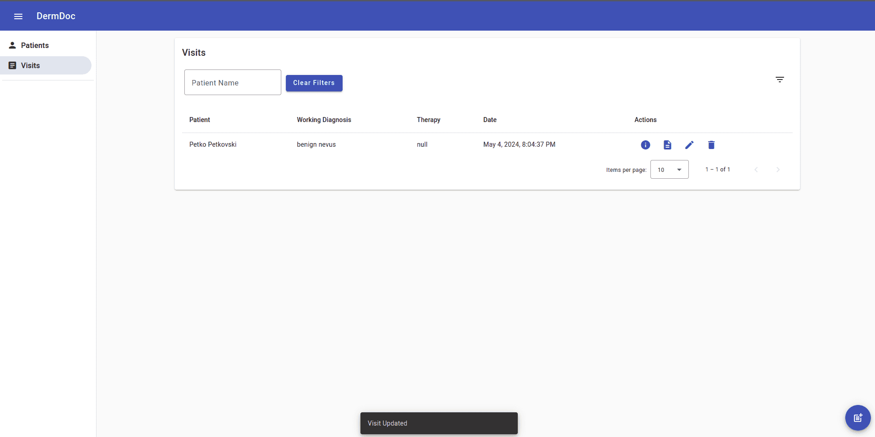Delete Petko Petkovski's visit

711,145
